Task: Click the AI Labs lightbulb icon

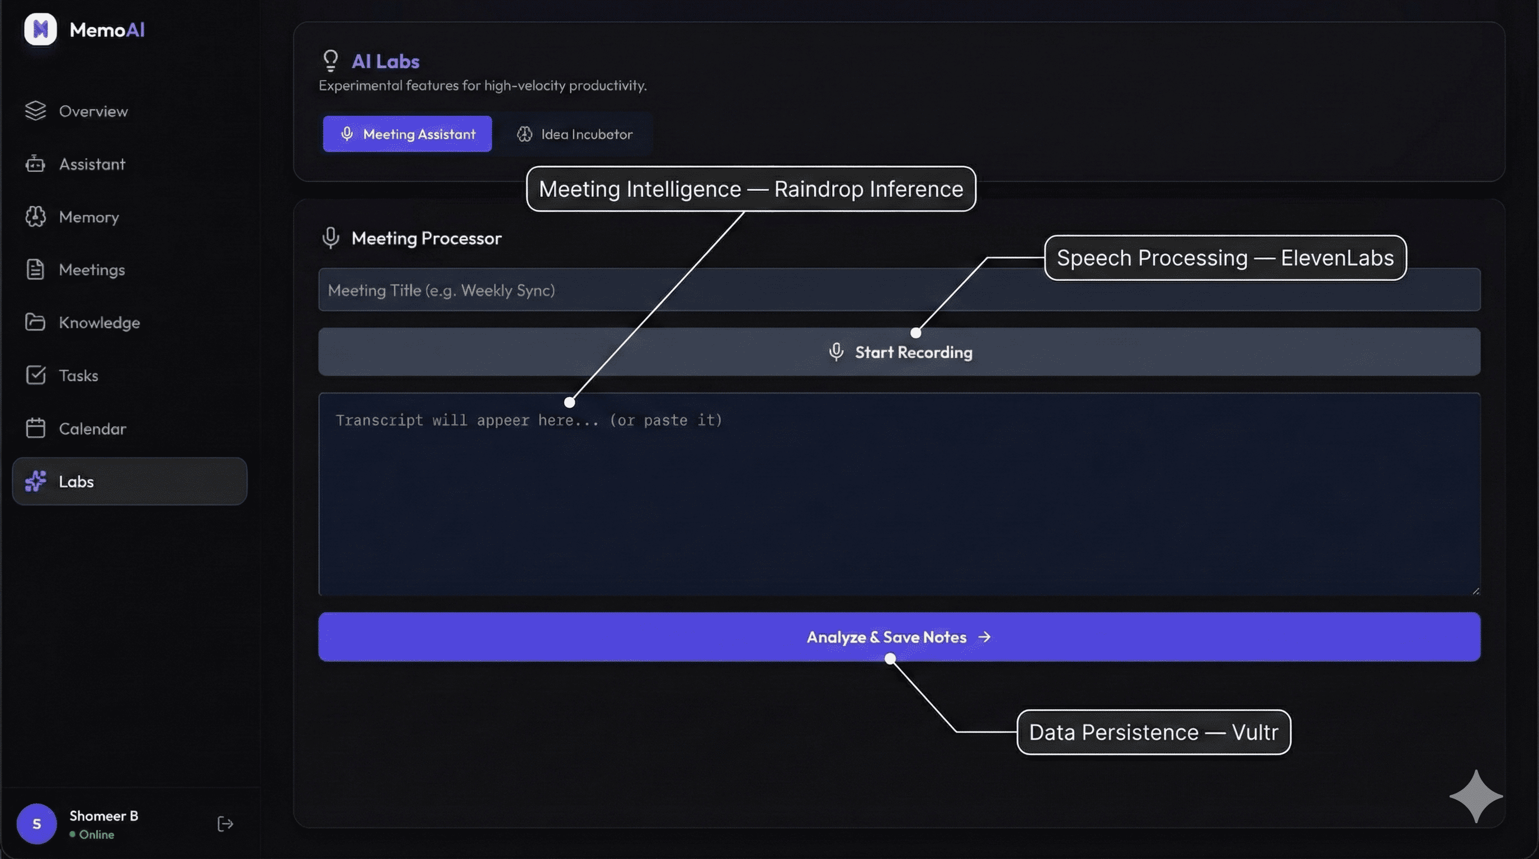Action: [331, 60]
